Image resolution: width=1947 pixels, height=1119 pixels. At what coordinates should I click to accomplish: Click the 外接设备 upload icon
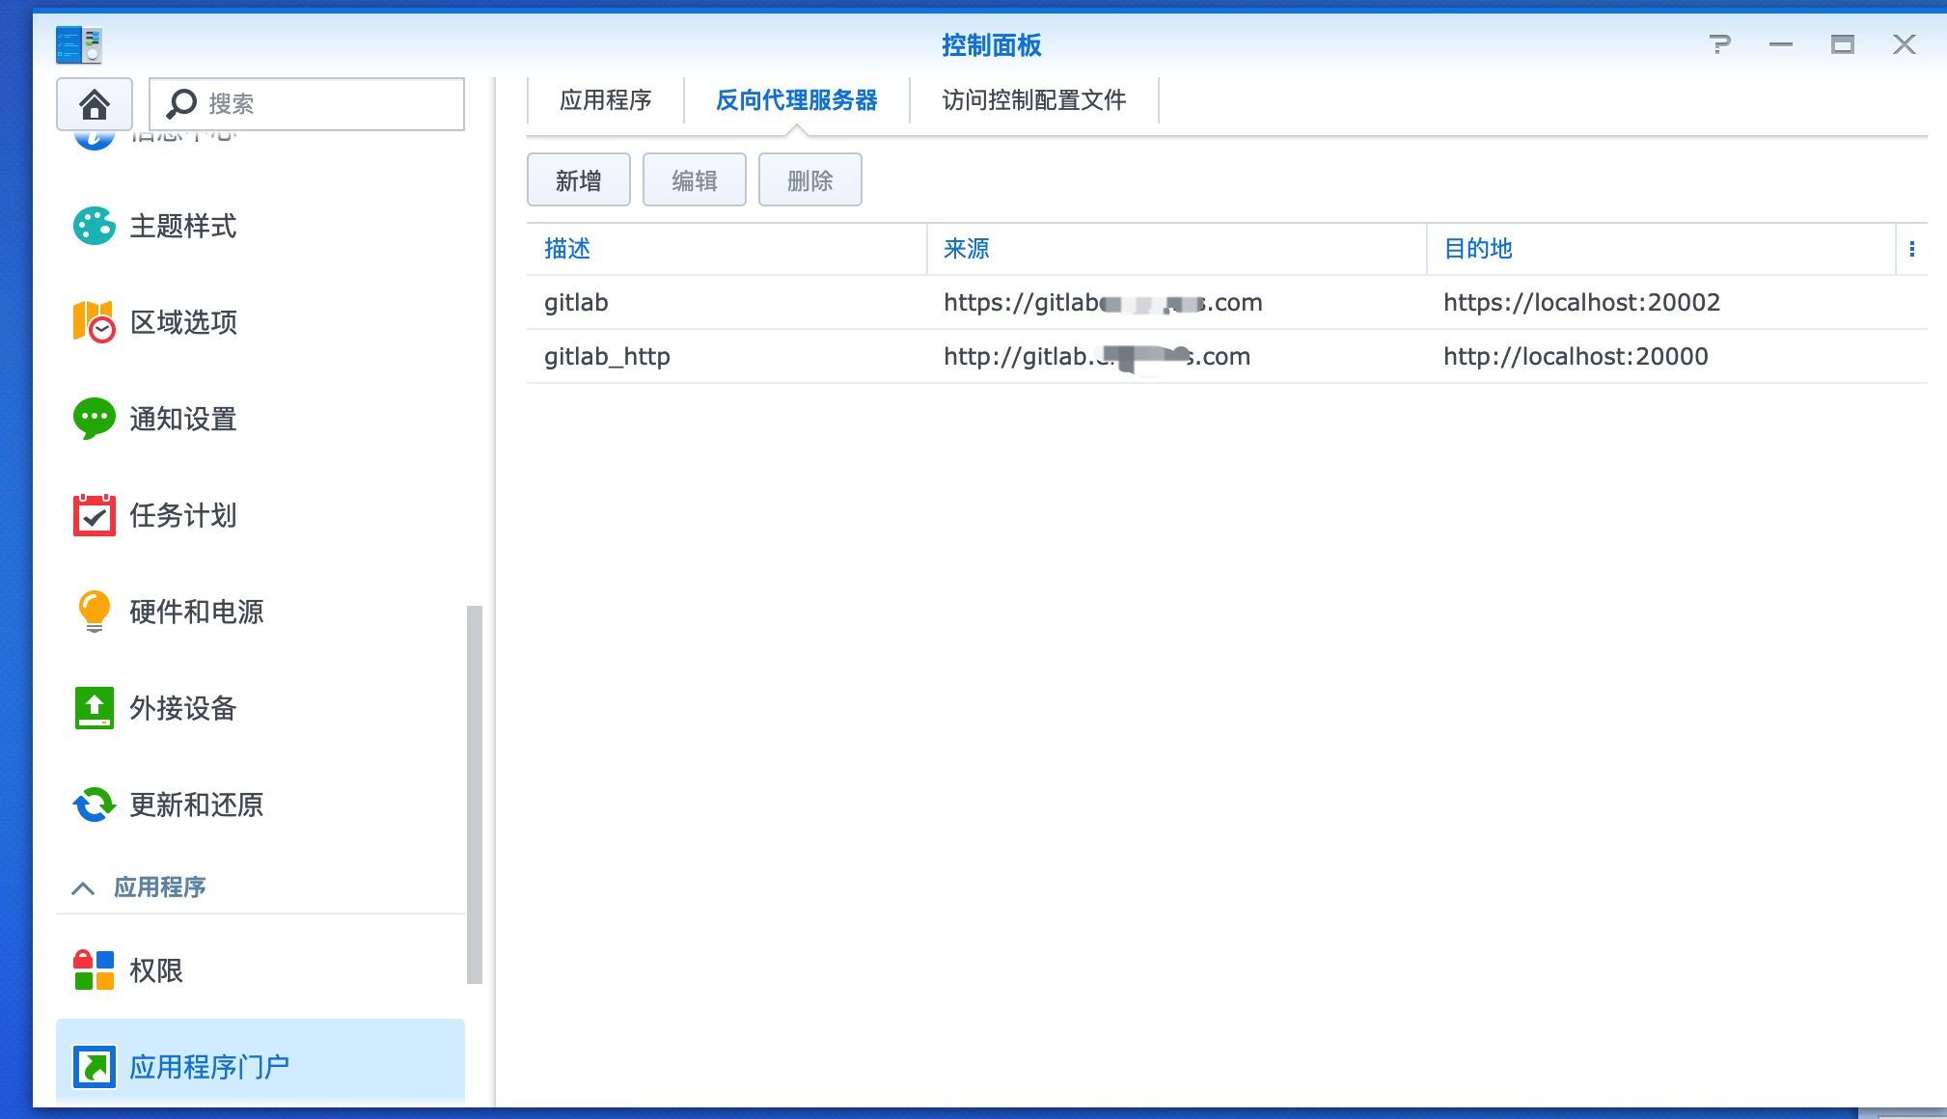tap(95, 708)
